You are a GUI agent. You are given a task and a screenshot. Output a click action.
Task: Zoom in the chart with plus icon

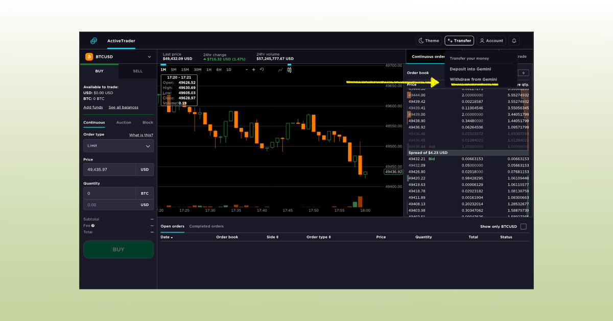254,70
